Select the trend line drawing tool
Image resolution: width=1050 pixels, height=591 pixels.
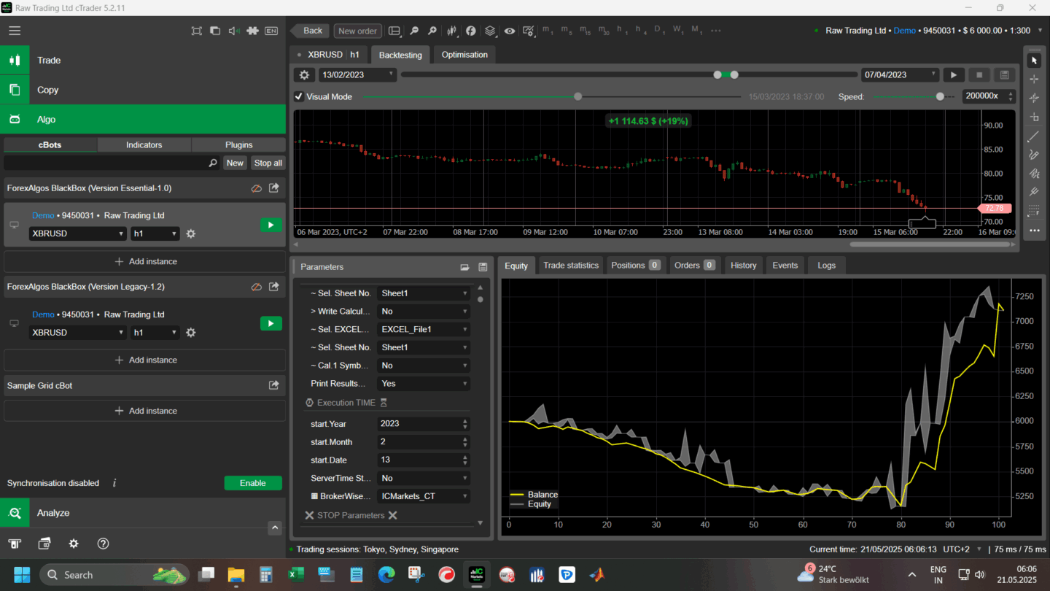(x=1033, y=136)
